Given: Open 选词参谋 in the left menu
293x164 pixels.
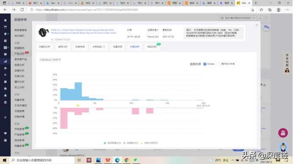Looking at the screenshot, I should [19, 140].
